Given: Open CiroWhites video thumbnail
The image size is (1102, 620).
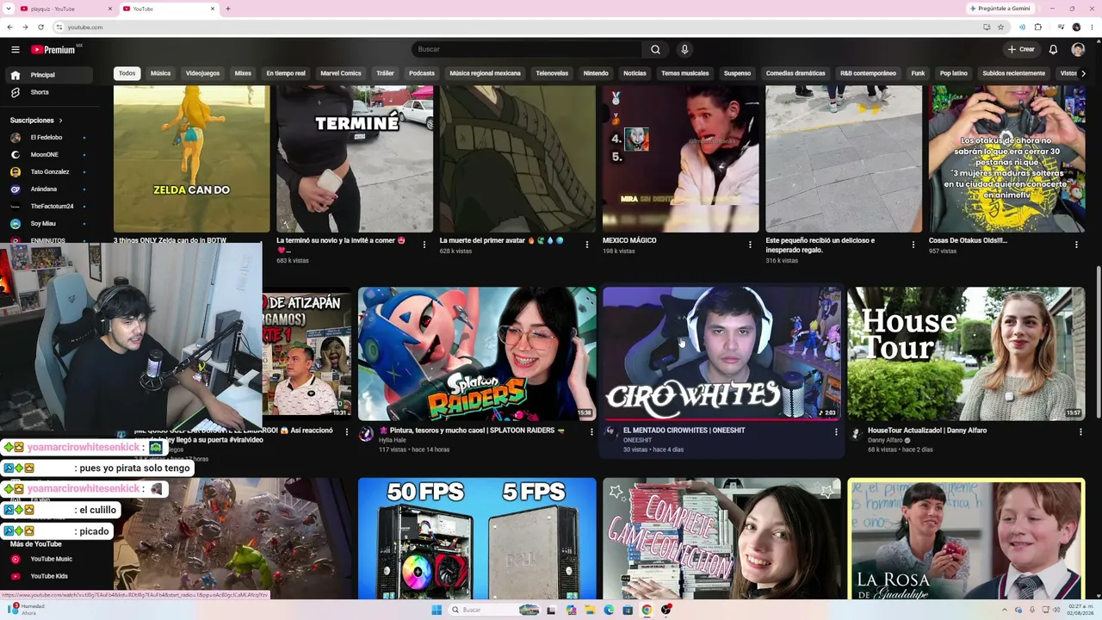Looking at the screenshot, I should click(721, 354).
